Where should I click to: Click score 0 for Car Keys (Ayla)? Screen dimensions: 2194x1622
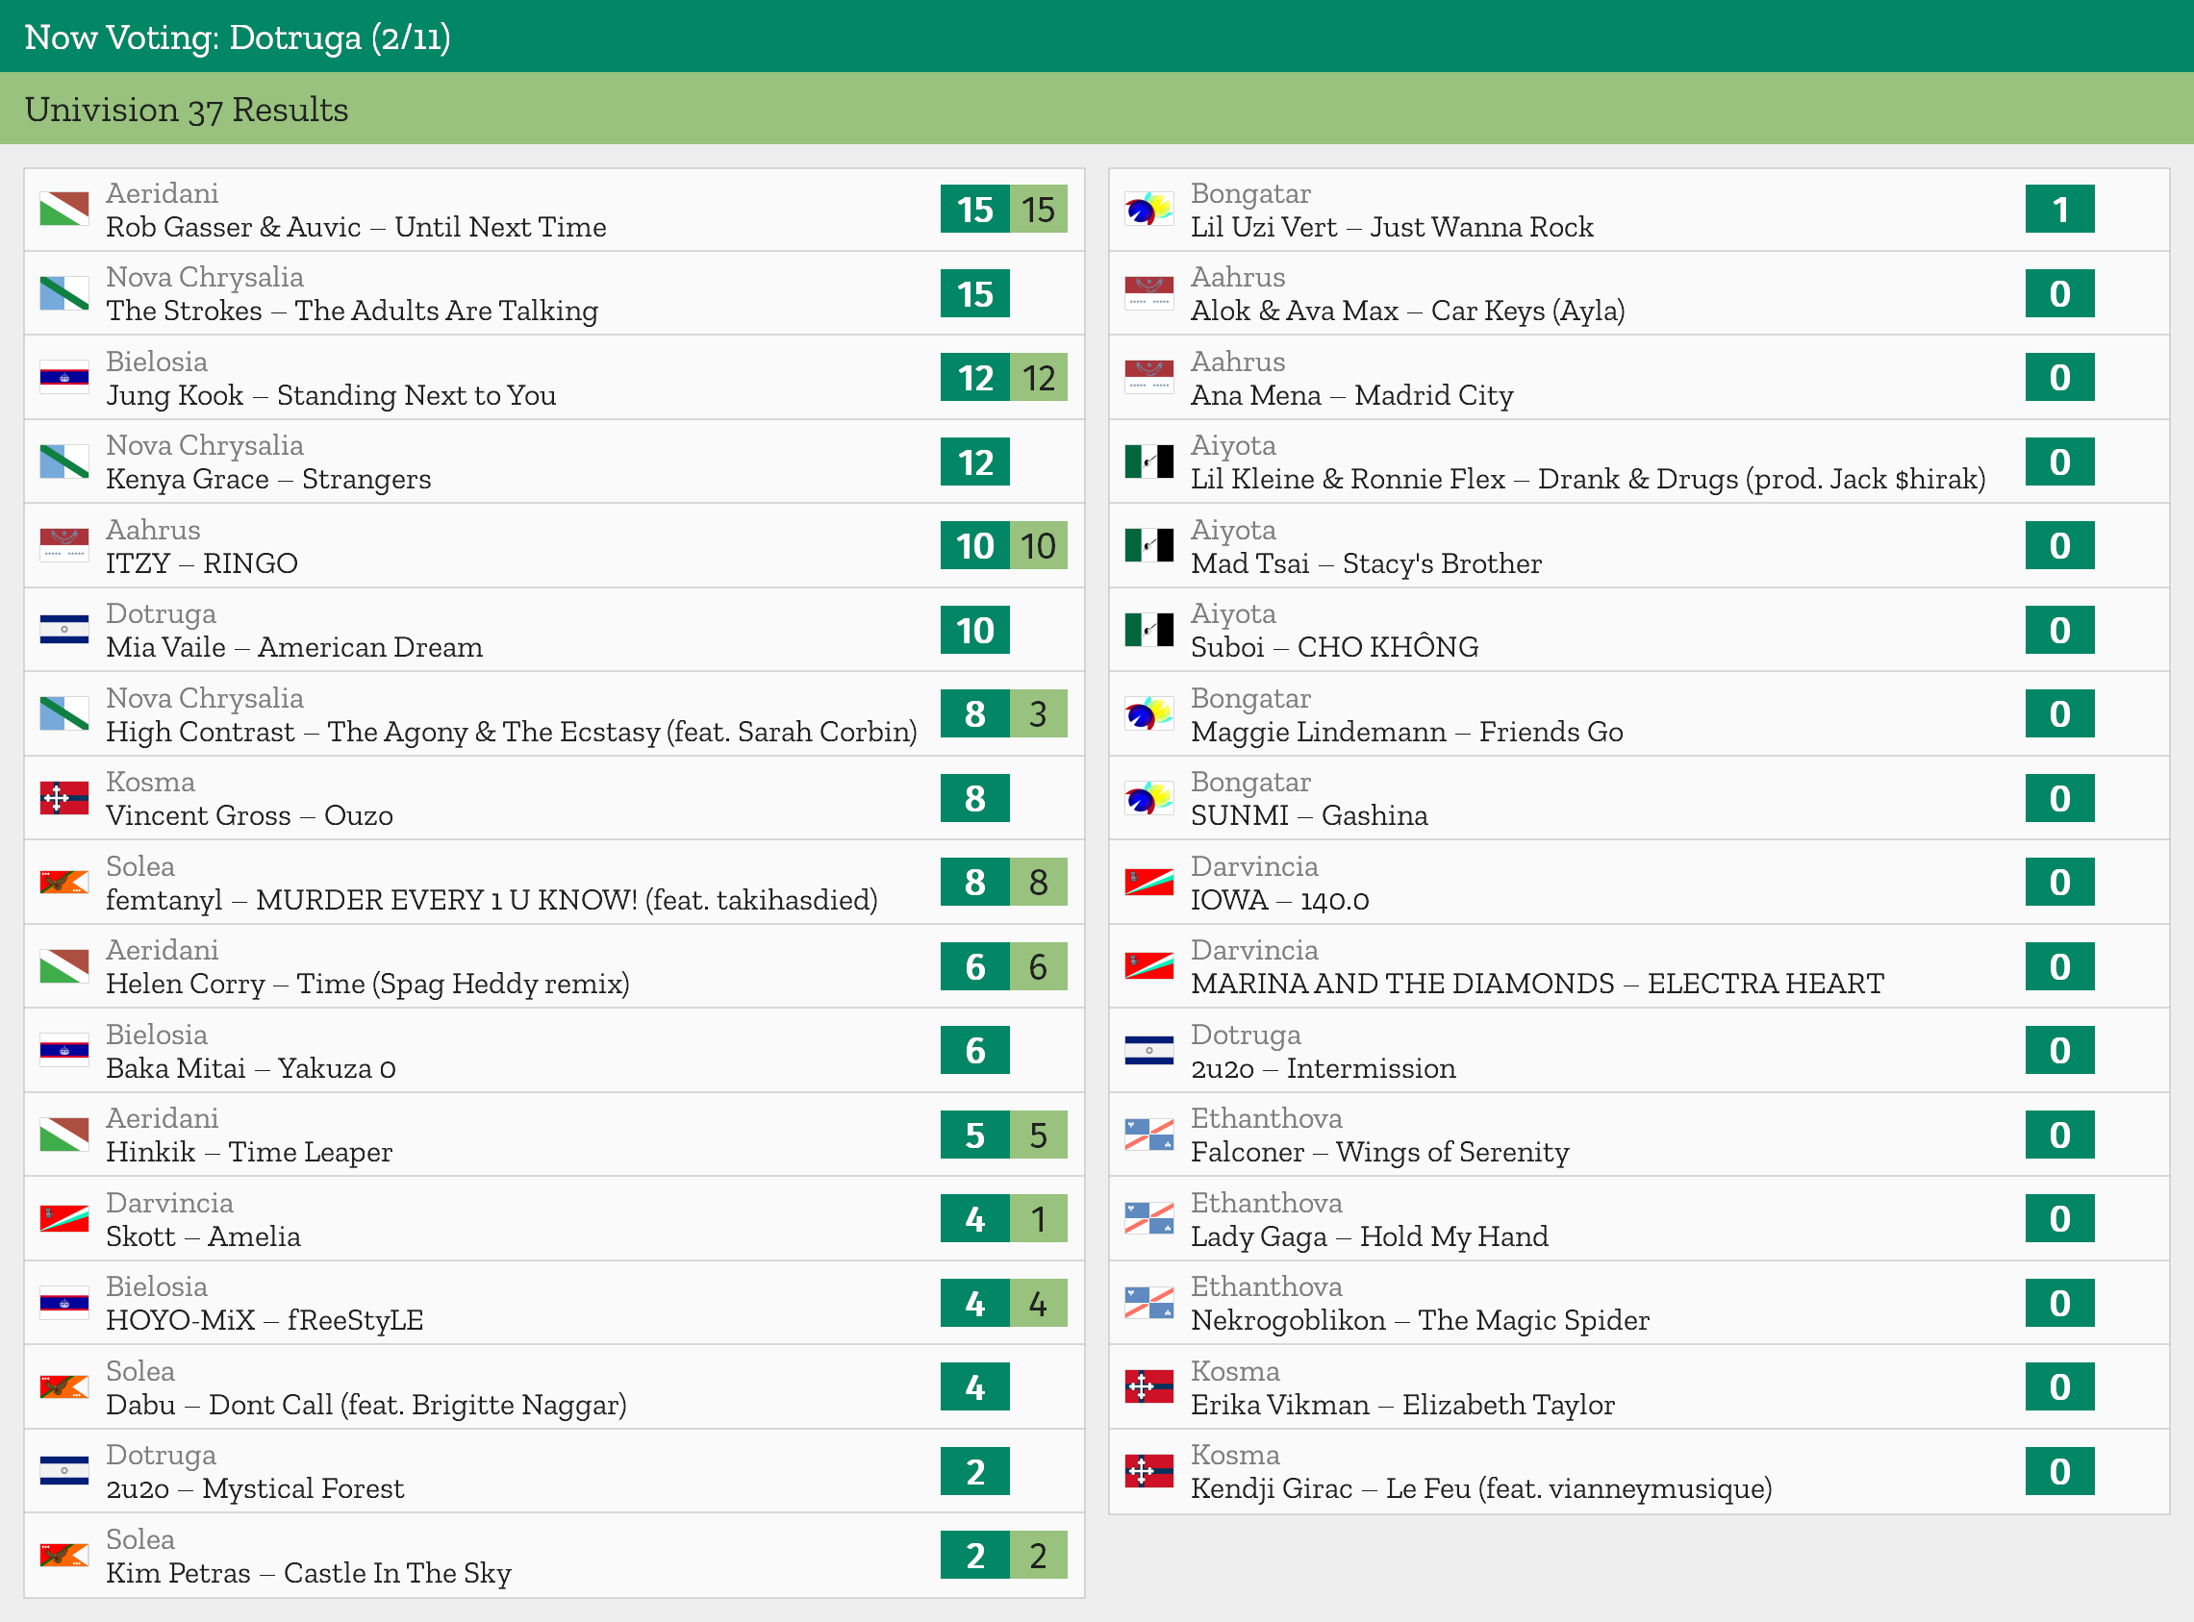coord(2059,293)
